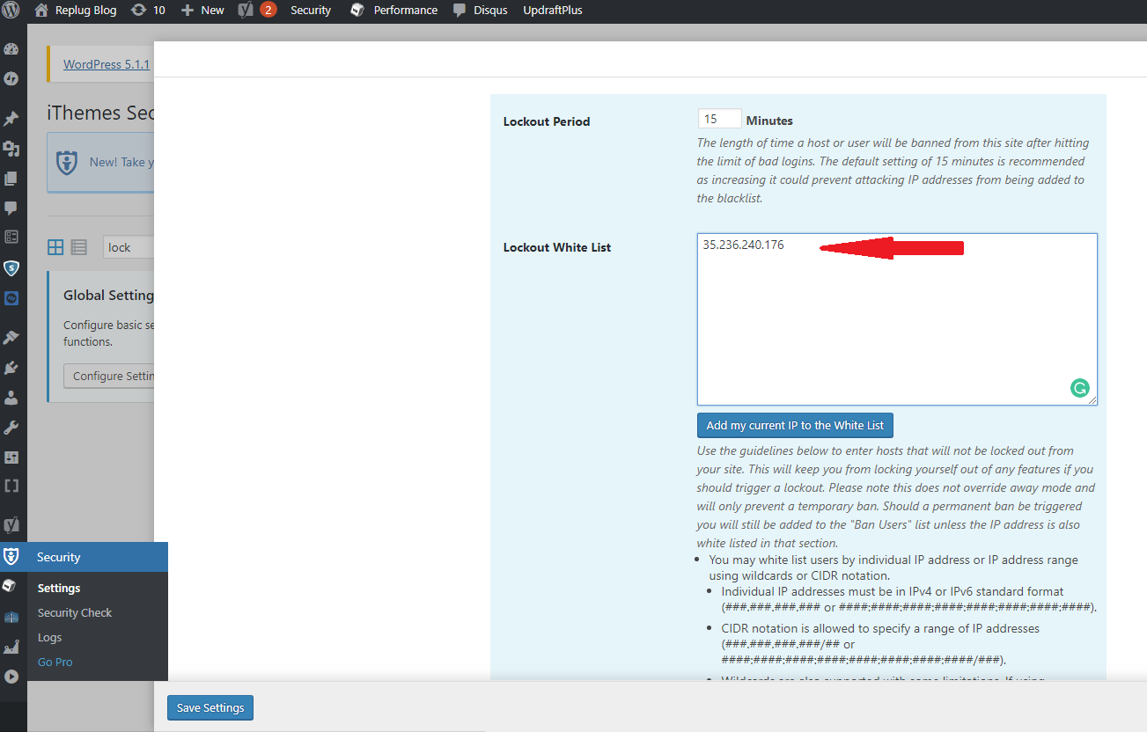This screenshot has width=1147, height=732.
Task: Open Yoast SEO icon in left sidebar
Action: click(11, 525)
